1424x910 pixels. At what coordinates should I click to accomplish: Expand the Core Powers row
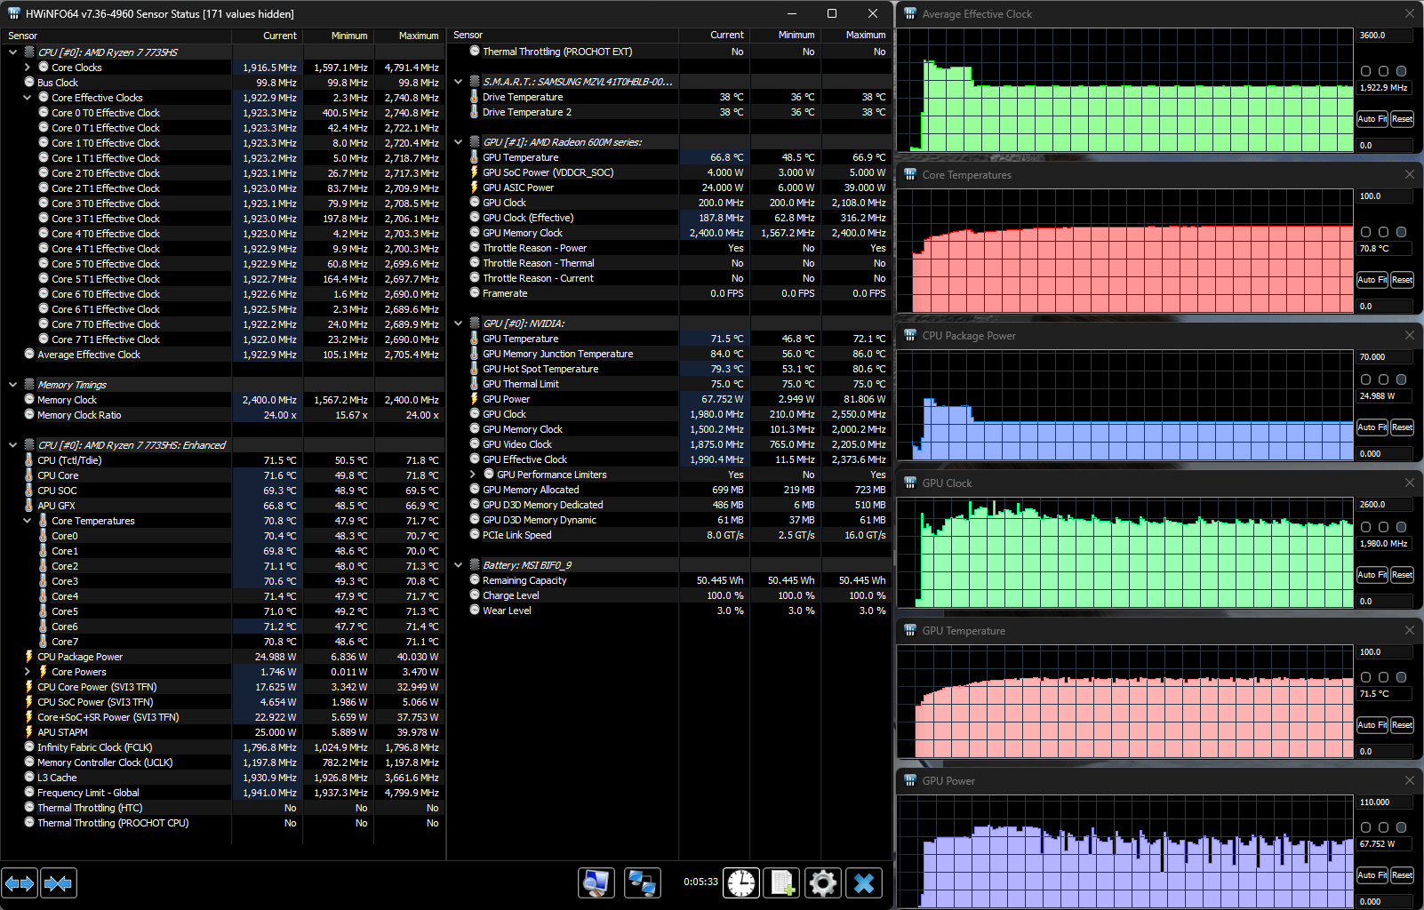28,672
